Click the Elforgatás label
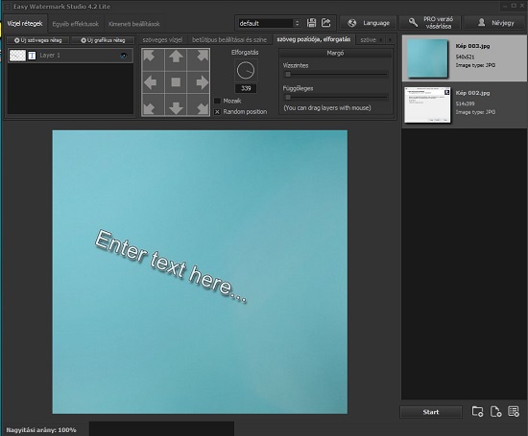This screenshot has width=528, height=436. (x=245, y=53)
